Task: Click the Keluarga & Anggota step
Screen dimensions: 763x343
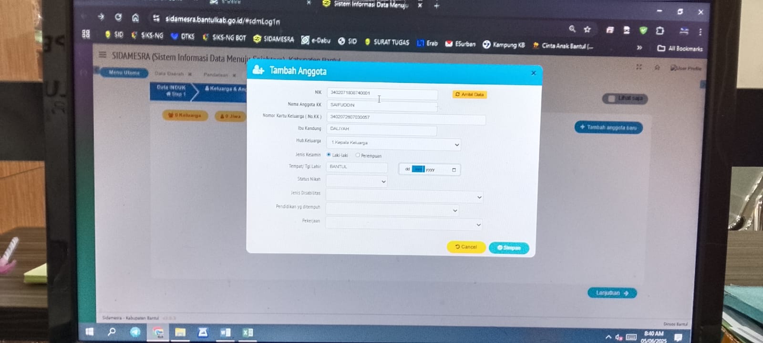Action: pyautogui.click(x=225, y=89)
